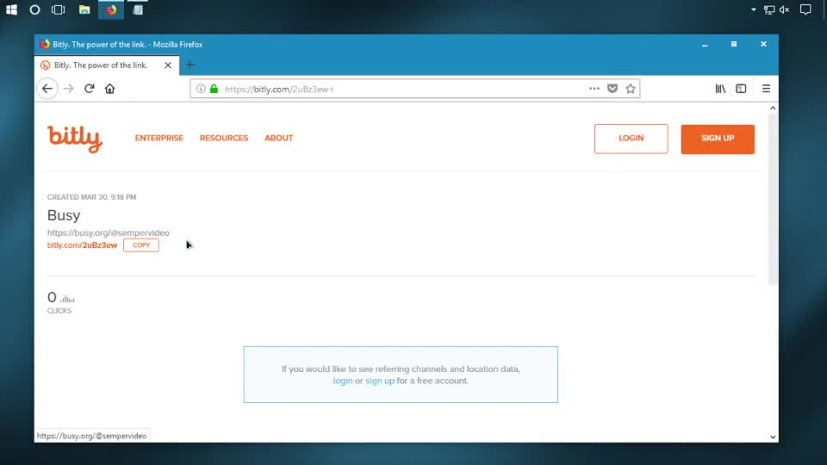Open the RESOURCES menu item
827x465 pixels.
point(224,138)
